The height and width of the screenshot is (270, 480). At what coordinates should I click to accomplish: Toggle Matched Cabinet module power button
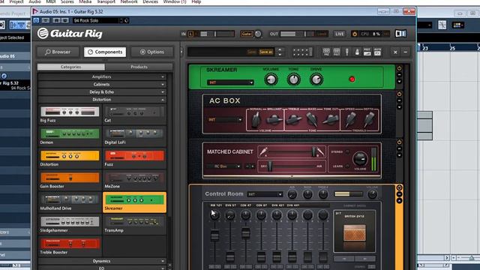click(x=399, y=142)
